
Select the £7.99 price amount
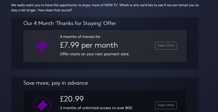pyautogui.click(x=70, y=45)
